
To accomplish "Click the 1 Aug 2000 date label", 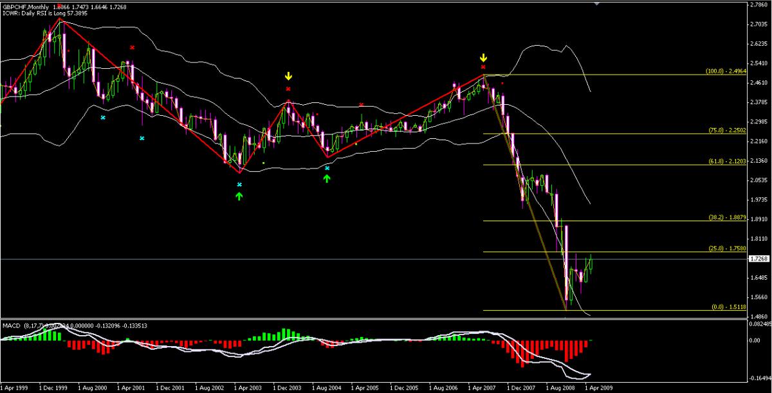I will [x=93, y=388].
